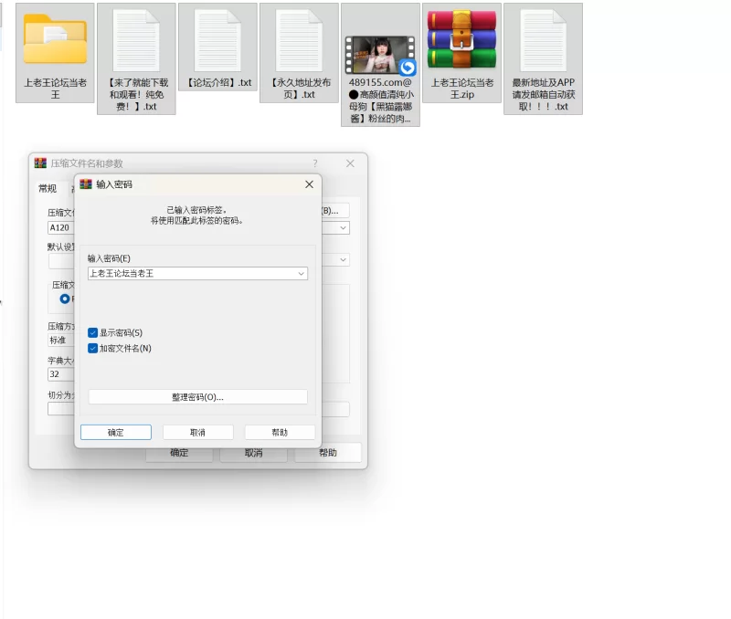Uncheck the 显示密码(S) checkbox

[93, 332]
